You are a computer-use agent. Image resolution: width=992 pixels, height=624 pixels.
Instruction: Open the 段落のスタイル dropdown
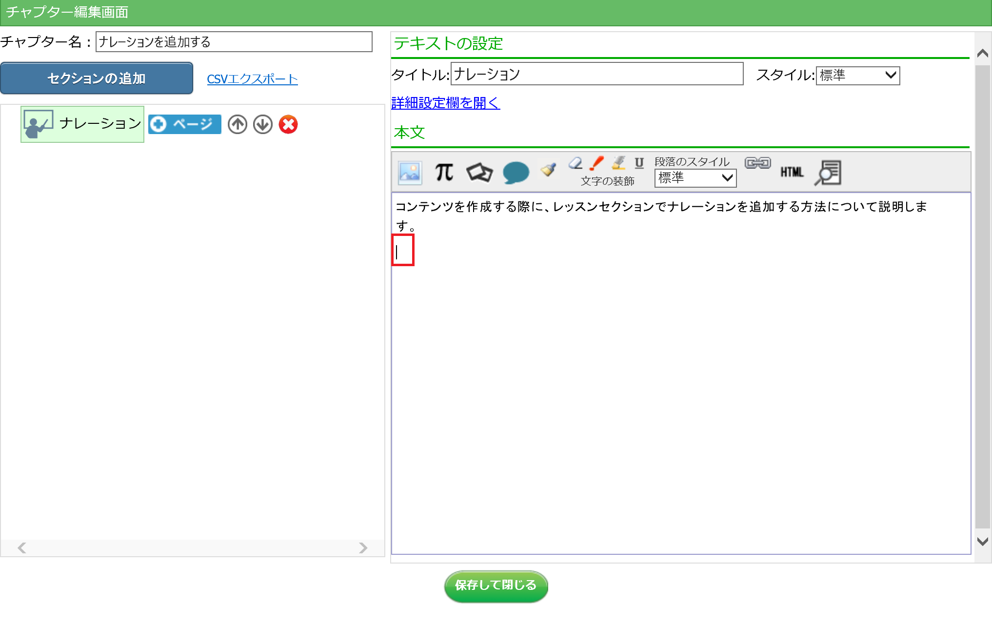695,178
